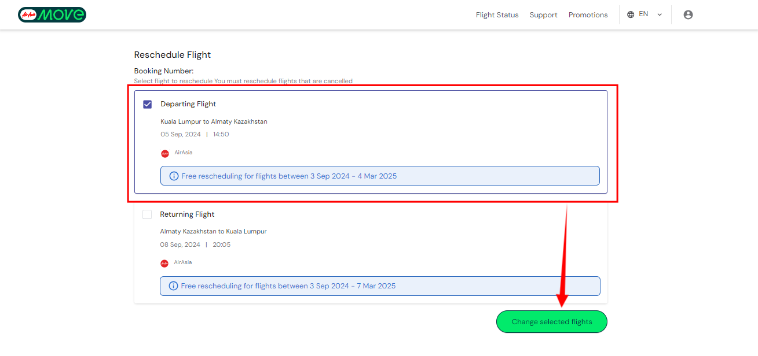Click the globe language icon

pos(631,14)
